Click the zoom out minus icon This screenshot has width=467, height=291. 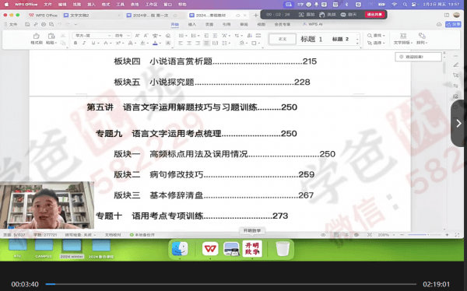[x=402, y=235]
